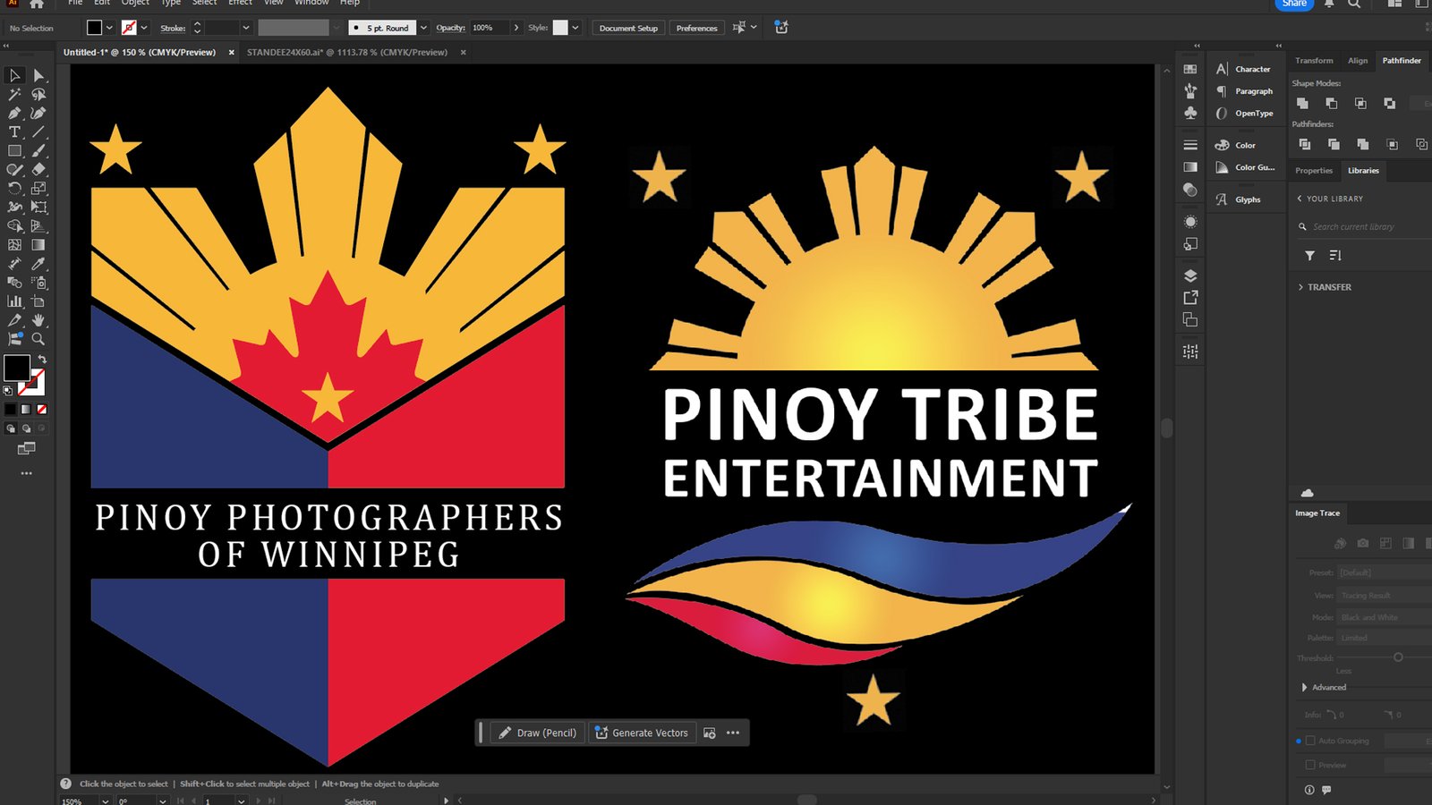
Task: Switch to the STANDEE24X60.ai document tab
Action: point(347,52)
